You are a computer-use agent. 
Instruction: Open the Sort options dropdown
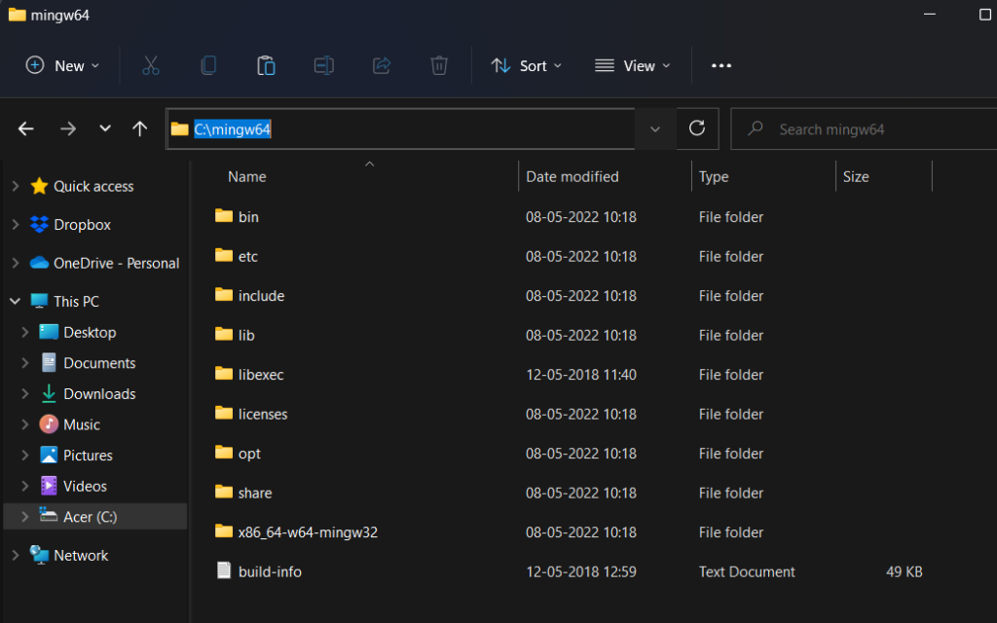527,66
